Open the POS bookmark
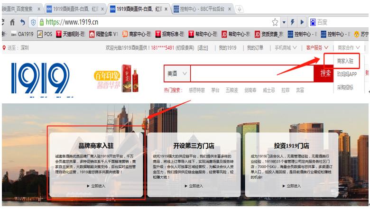The height and width of the screenshot is (209, 370). tap(45, 35)
